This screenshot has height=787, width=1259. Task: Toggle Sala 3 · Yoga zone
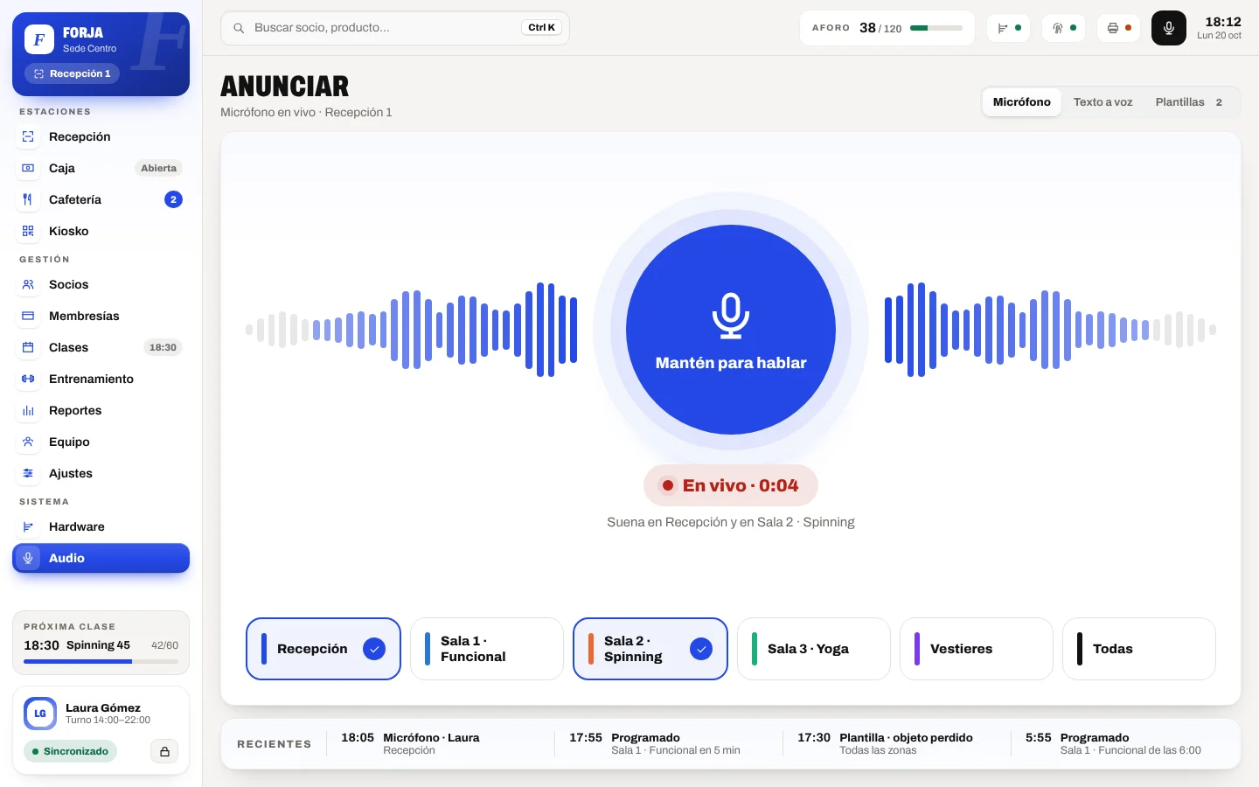(814, 649)
